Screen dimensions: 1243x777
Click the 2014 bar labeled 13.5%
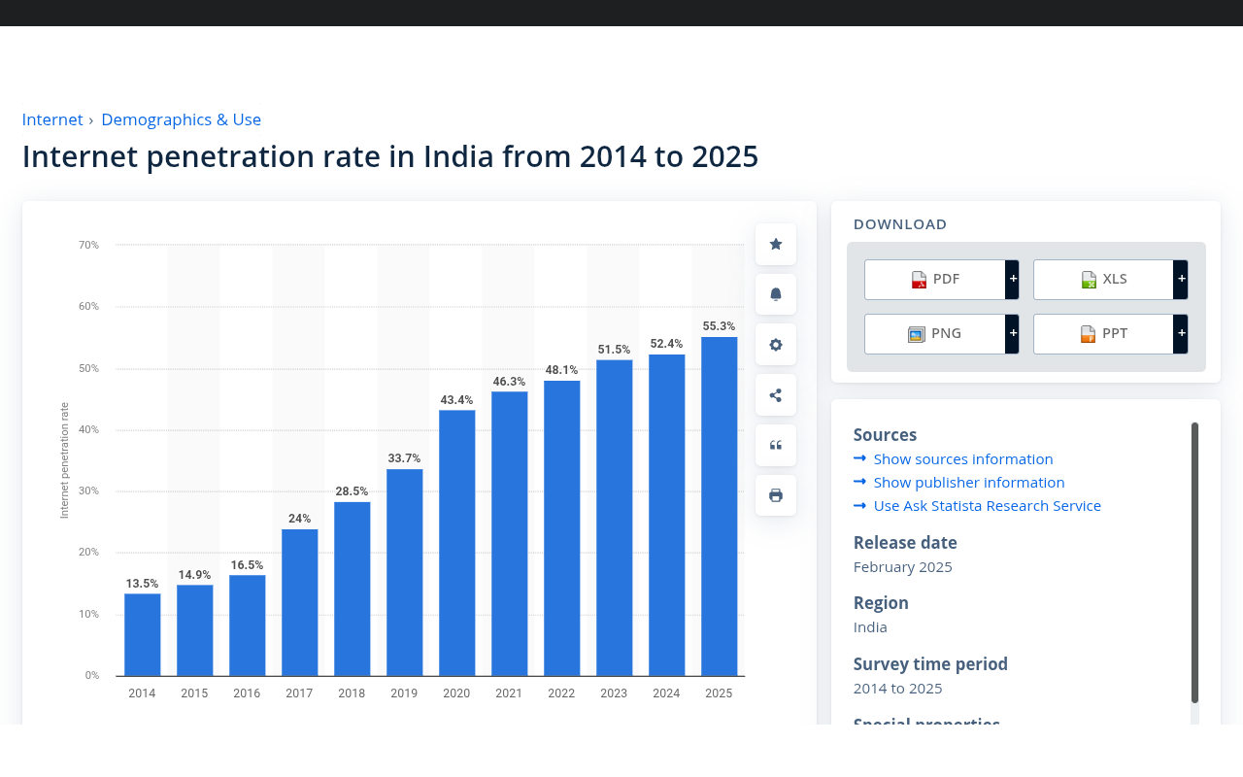(142, 634)
